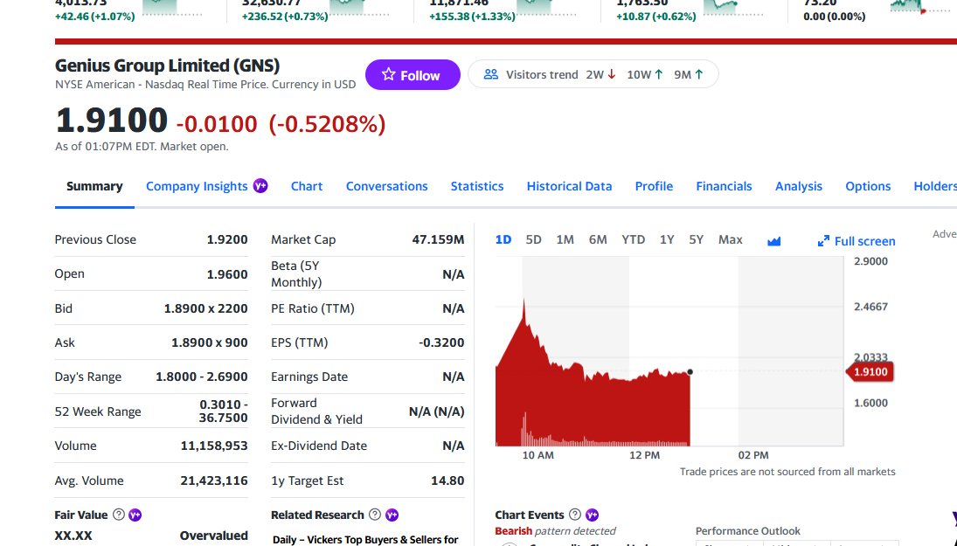
Task: Click the Bid value 1.8900 x 2200
Action: pos(205,308)
